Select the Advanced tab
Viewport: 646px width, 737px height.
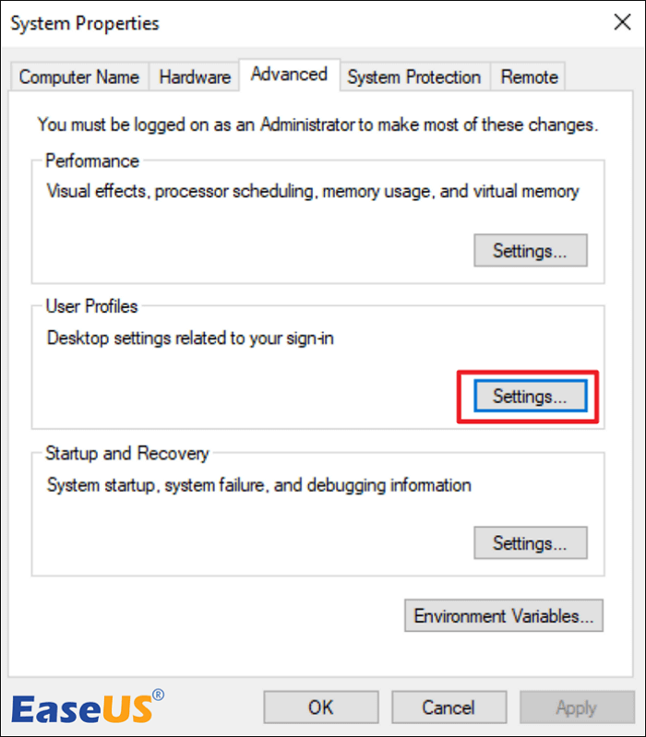(289, 74)
